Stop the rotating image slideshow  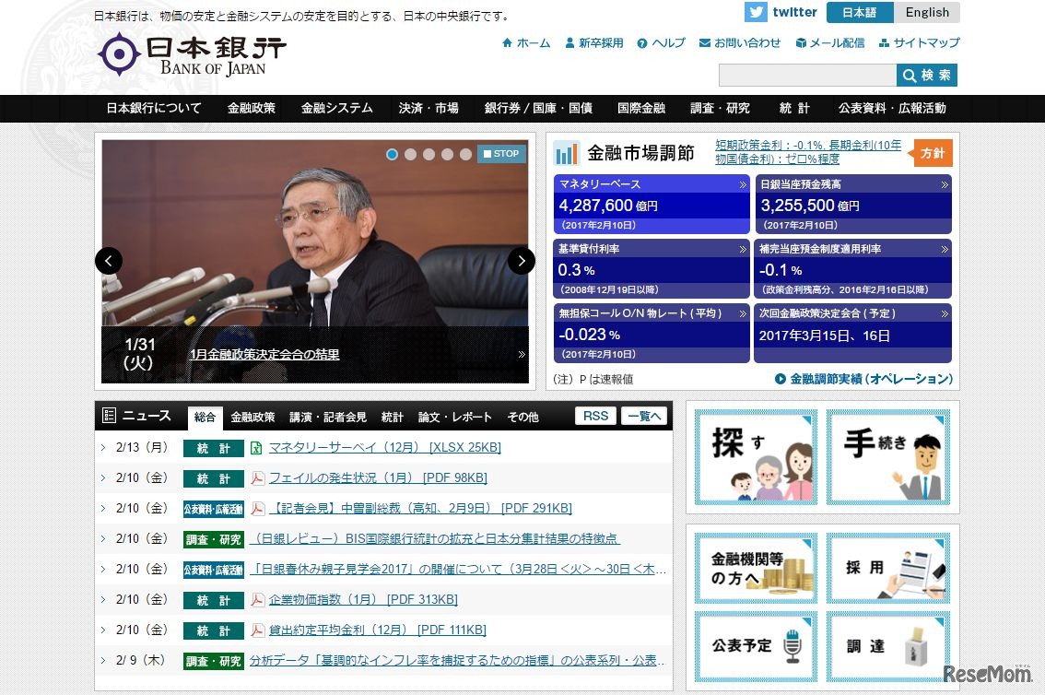point(500,154)
